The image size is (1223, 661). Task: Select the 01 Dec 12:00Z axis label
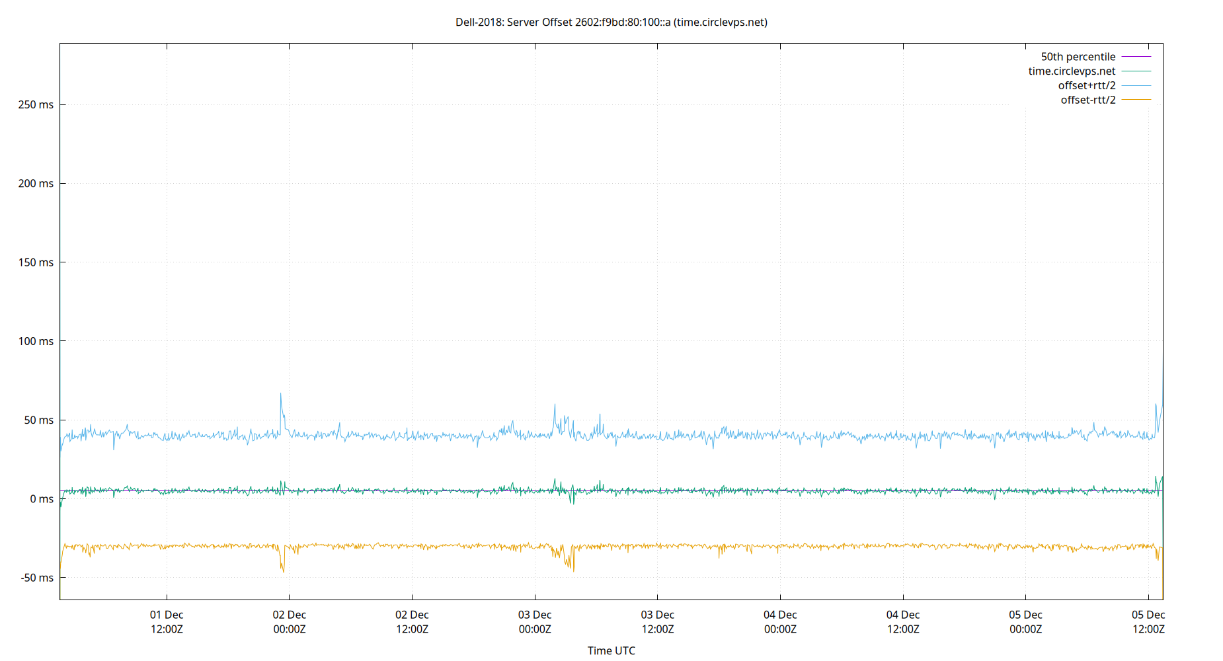tap(167, 621)
